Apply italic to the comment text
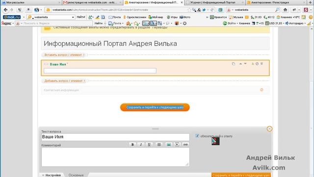The image size is (314, 177). (141, 144)
